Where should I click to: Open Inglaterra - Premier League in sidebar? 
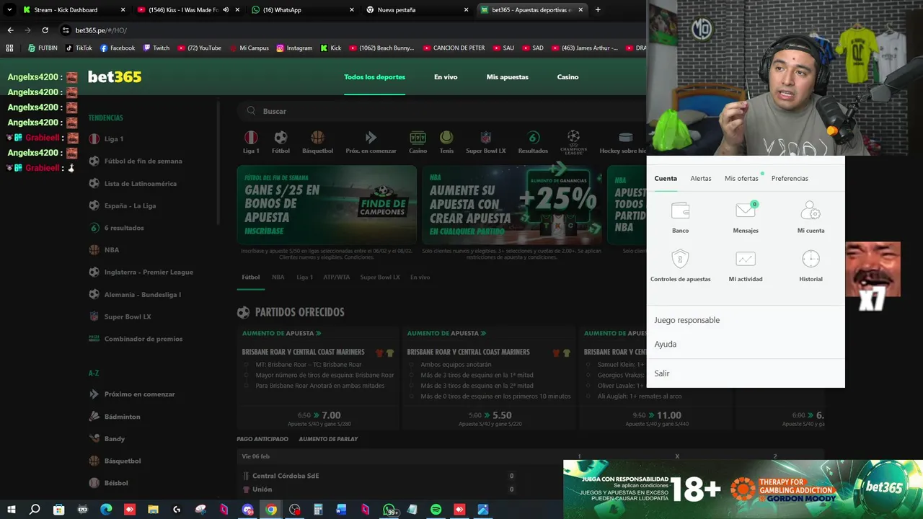(x=149, y=272)
